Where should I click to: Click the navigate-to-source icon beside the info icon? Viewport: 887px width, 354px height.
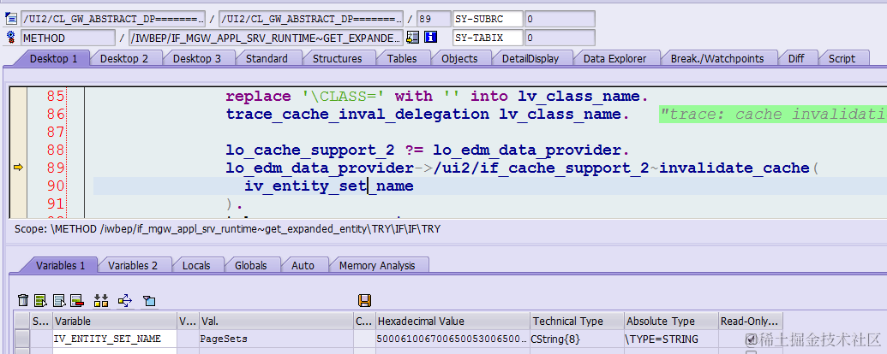413,38
